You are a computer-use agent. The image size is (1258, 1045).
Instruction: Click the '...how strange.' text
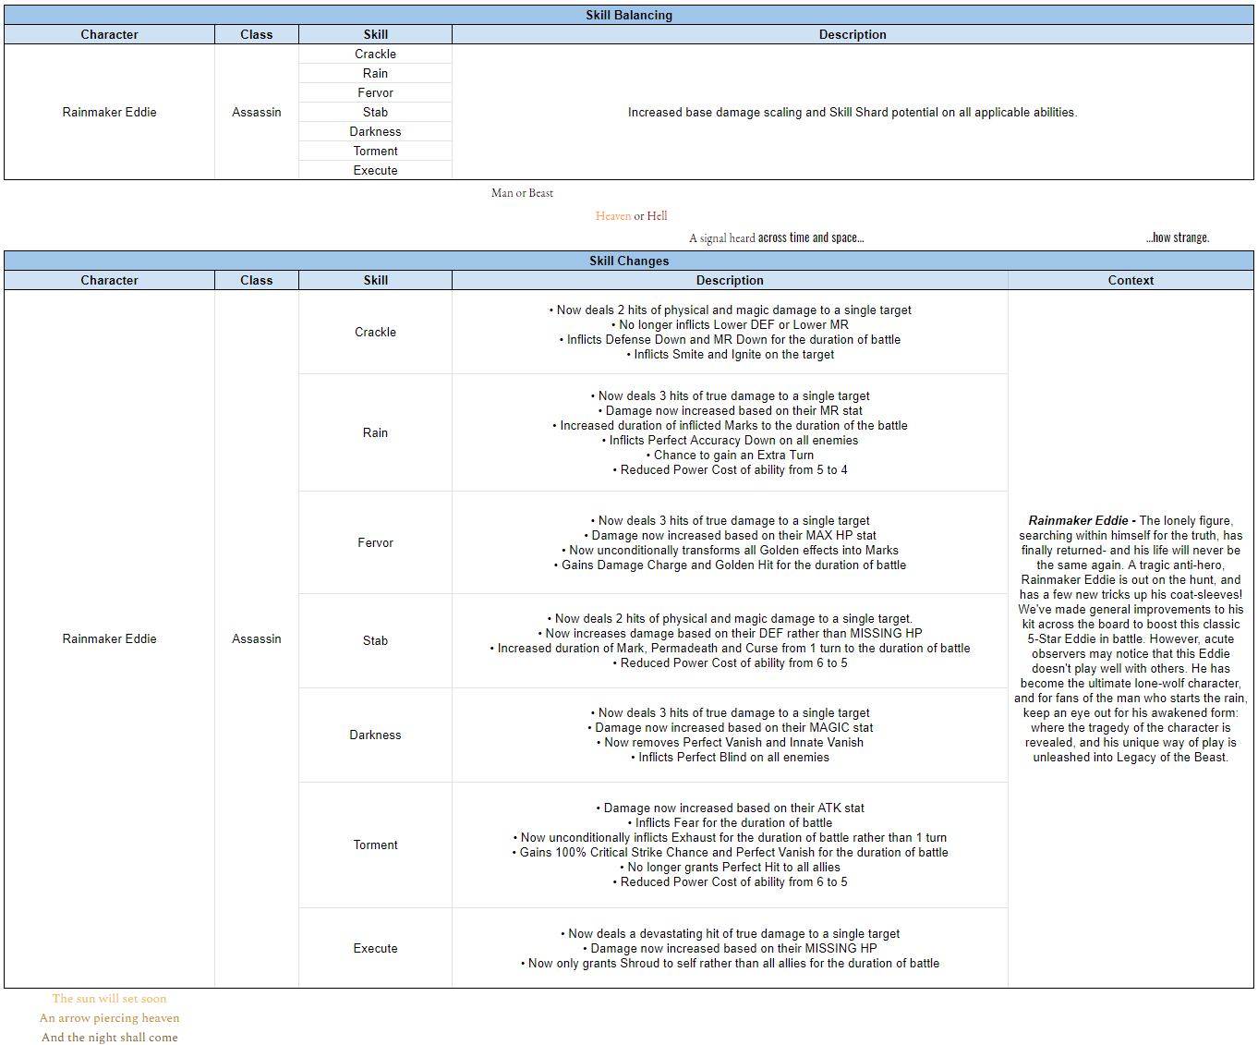click(1178, 238)
